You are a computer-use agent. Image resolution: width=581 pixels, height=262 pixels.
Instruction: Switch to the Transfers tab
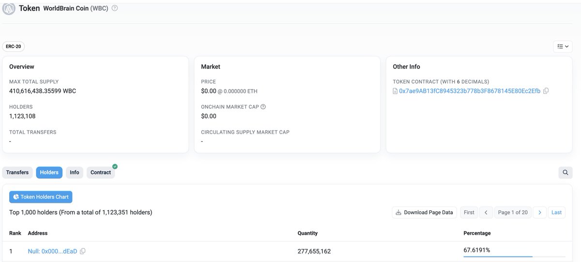coord(17,173)
